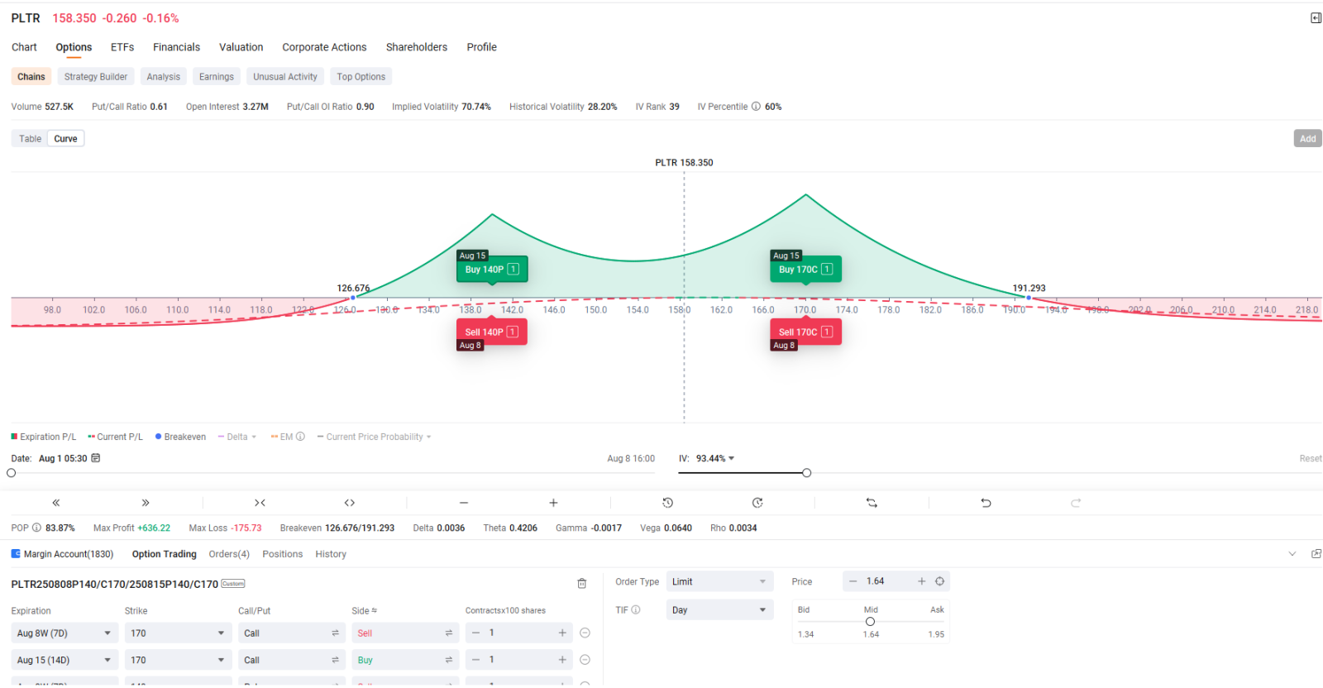
Task: Click the info icon beside TIF
Action: (x=636, y=610)
